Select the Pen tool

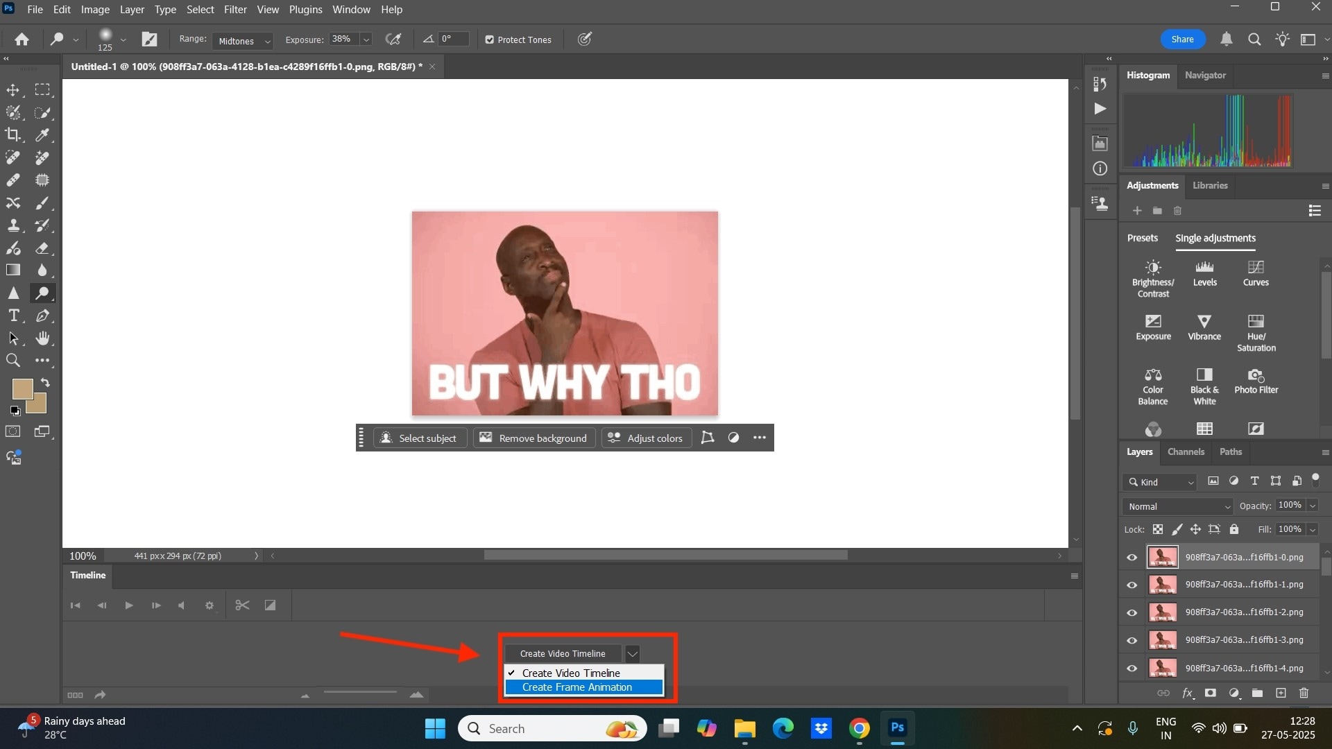coord(43,316)
